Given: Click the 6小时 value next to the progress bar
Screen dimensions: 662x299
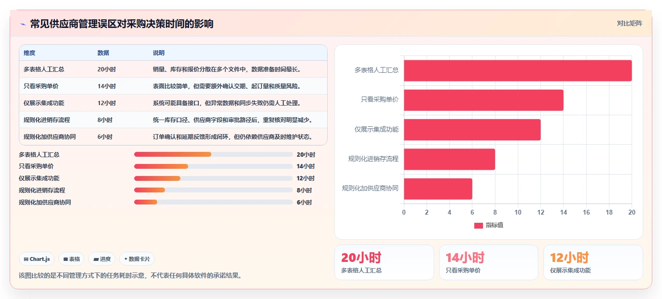Looking at the screenshot, I should (304, 203).
